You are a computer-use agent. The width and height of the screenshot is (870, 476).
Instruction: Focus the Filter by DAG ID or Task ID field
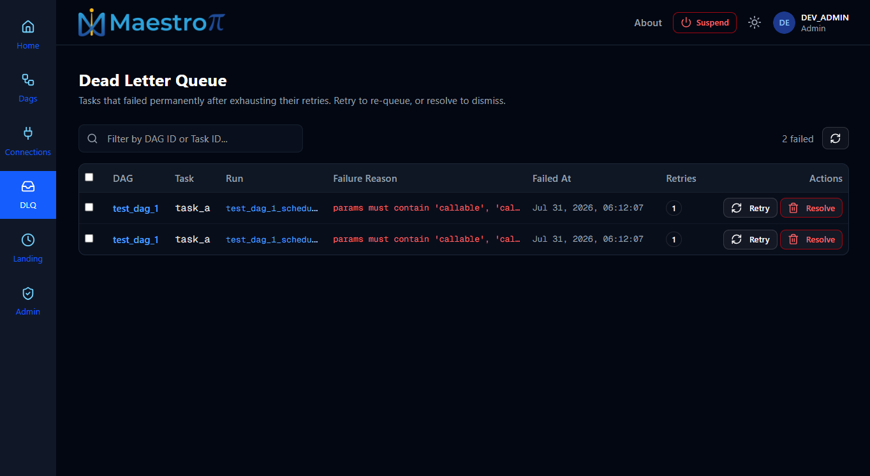(191, 138)
